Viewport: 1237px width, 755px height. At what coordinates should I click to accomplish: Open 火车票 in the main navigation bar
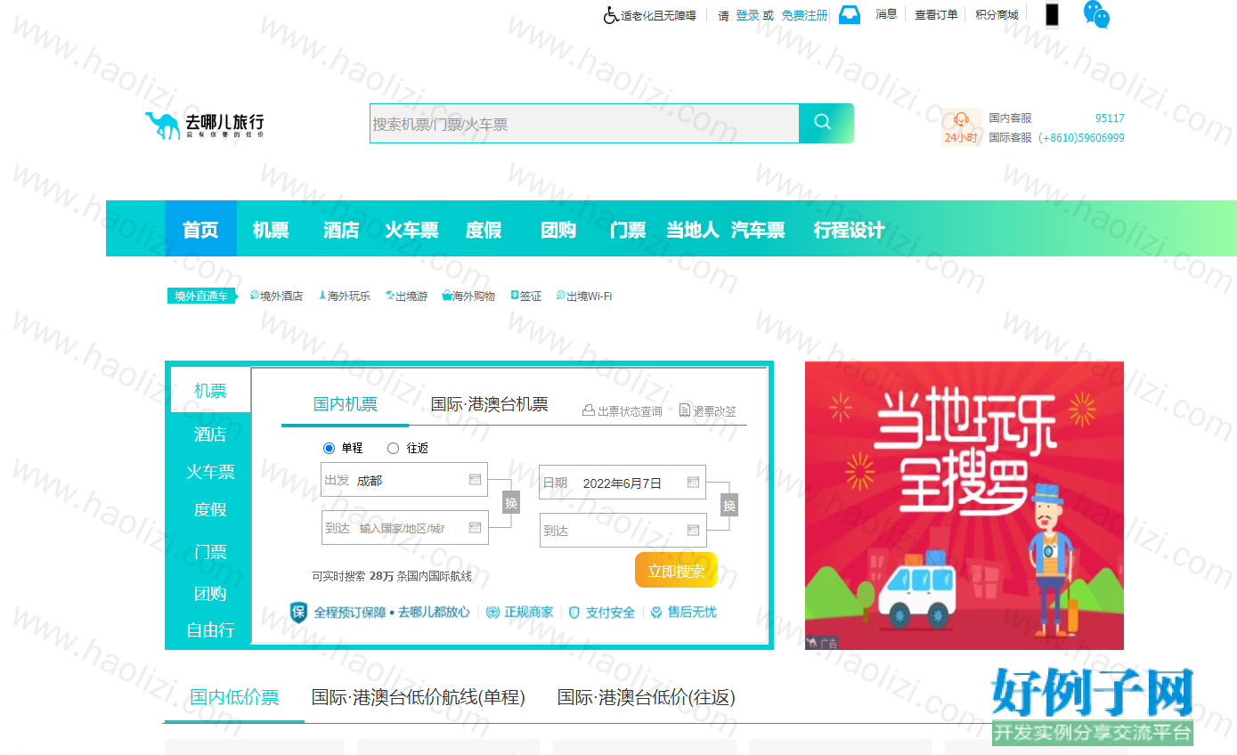pos(411,230)
